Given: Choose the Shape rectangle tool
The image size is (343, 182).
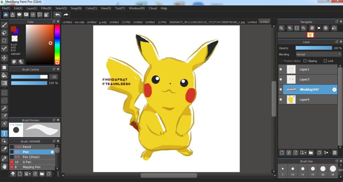Looking at the screenshot, I should (4, 41).
